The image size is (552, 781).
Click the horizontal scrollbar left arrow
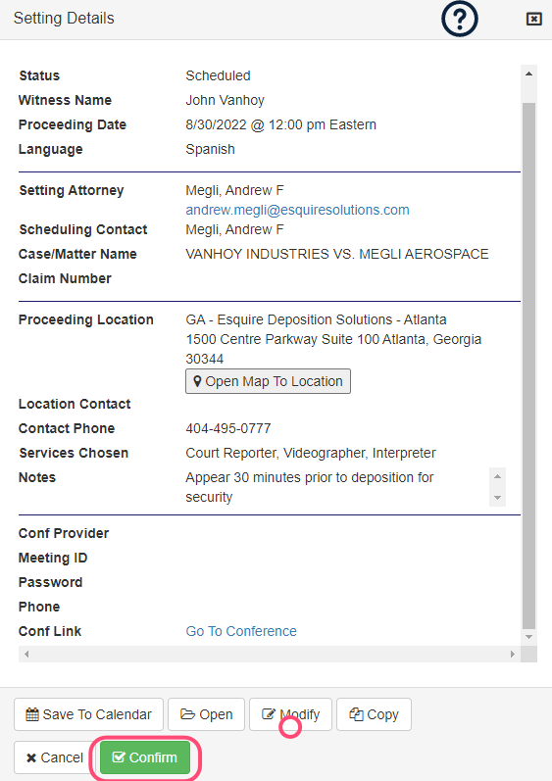point(26,654)
